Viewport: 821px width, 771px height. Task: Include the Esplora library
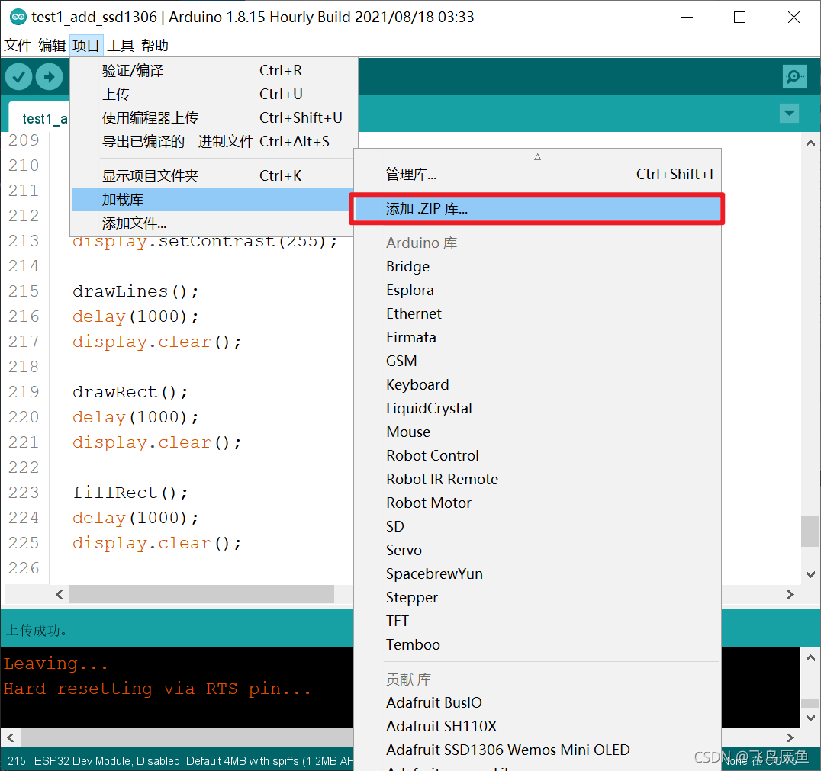click(537, 290)
